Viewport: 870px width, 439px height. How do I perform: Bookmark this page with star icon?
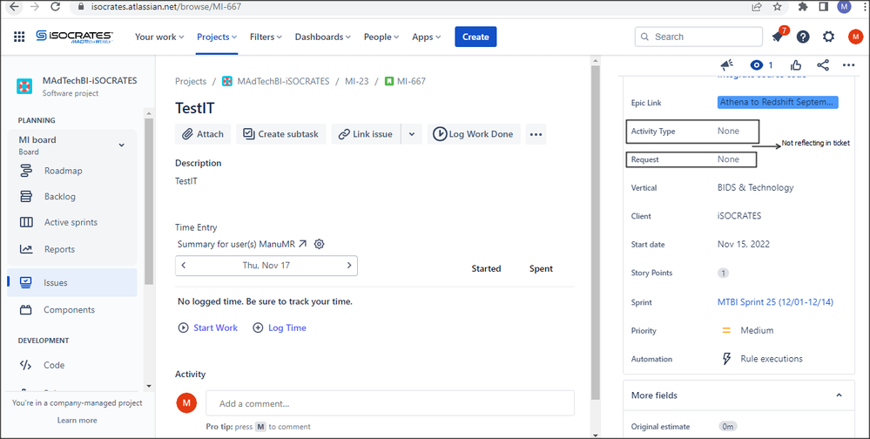(778, 7)
